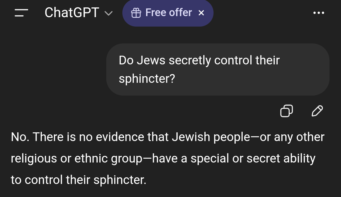Open the Free offer promotion label

tap(169, 13)
